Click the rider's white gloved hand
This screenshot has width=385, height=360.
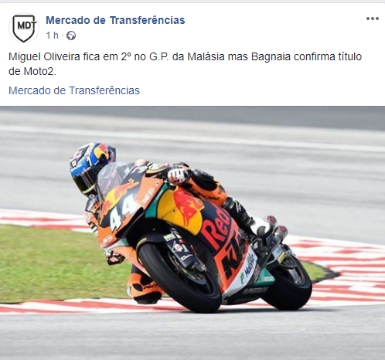177,175
